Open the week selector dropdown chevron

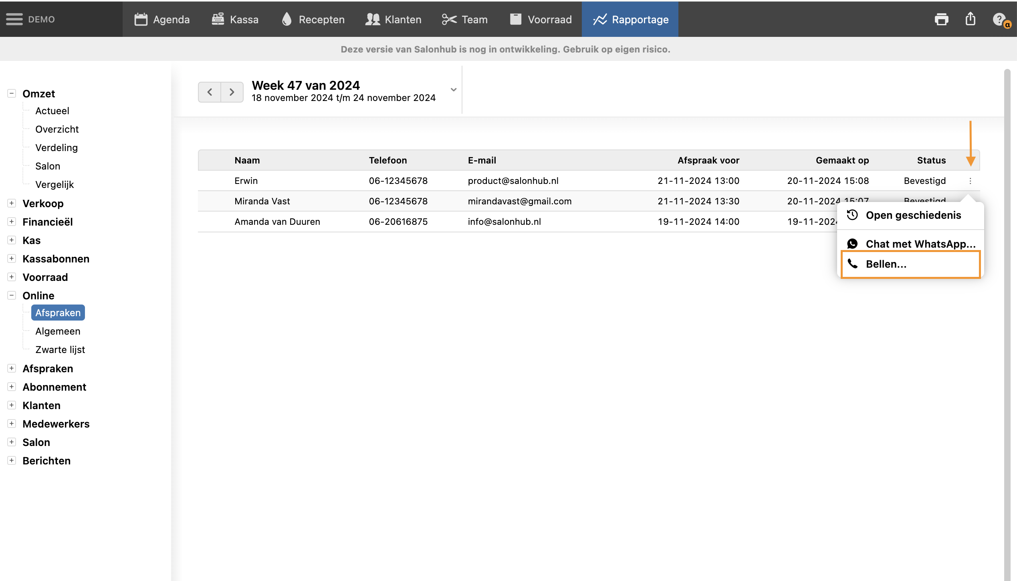coord(454,90)
